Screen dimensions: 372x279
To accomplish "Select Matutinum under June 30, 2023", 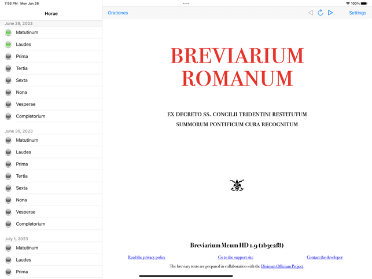I will (x=51, y=140).
